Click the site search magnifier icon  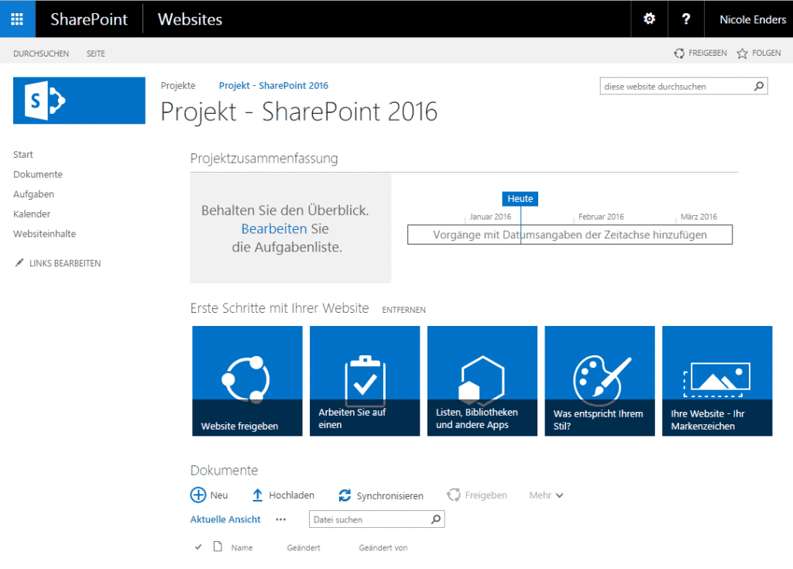click(x=758, y=86)
